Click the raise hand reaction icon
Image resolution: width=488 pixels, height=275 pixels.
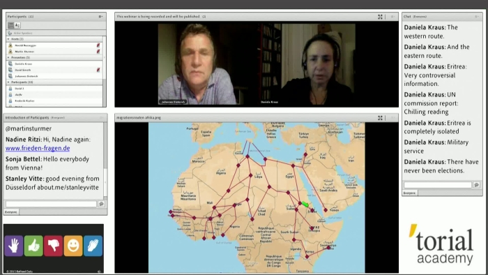click(13, 246)
